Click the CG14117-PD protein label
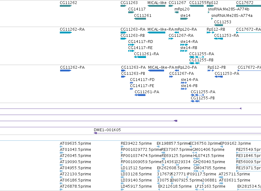 [142, 80]
